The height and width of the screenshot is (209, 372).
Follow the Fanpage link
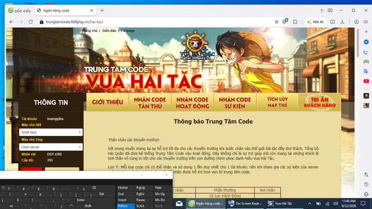(128, 31)
